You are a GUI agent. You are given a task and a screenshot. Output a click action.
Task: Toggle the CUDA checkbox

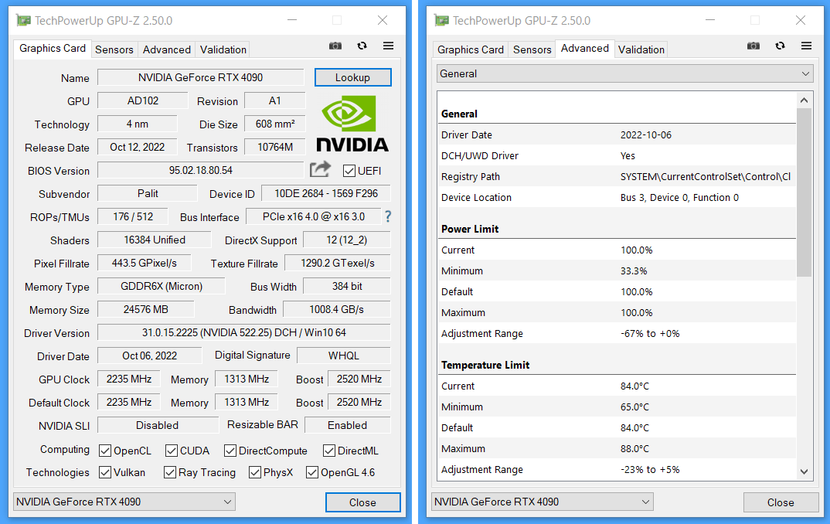[172, 451]
